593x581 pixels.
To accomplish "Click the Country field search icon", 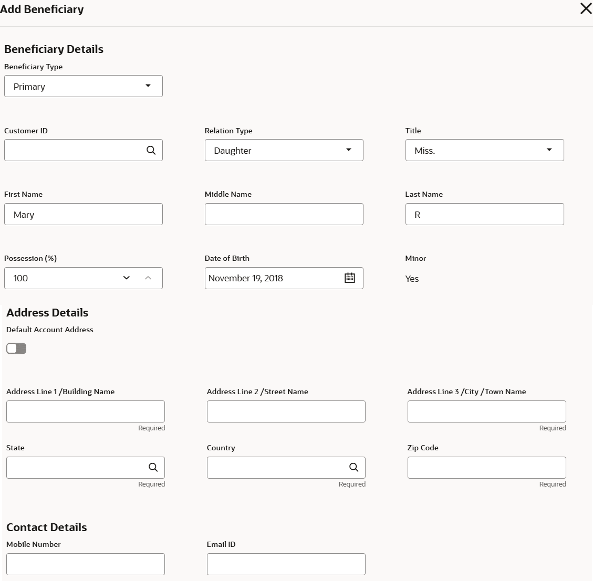I will (353, 468).
